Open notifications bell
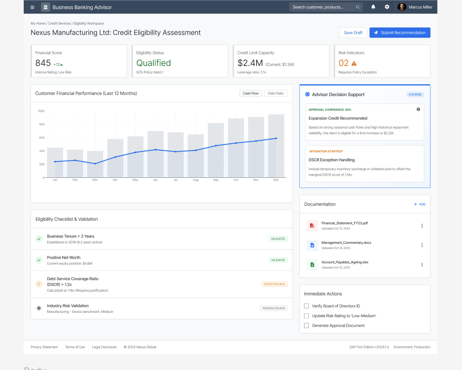Viewport: 462px width, 370px height. click(373, 7)
